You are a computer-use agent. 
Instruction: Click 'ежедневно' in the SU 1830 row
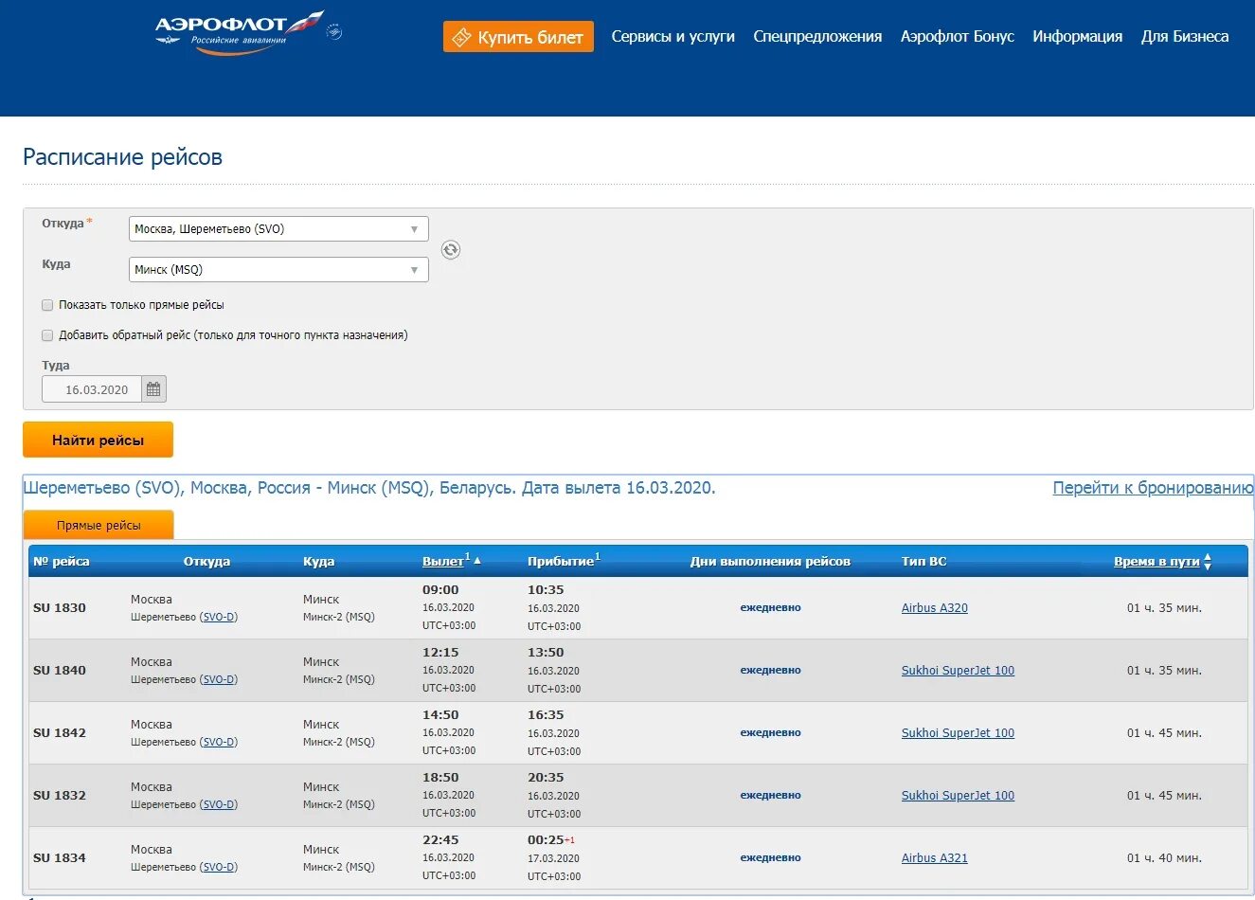770,608
